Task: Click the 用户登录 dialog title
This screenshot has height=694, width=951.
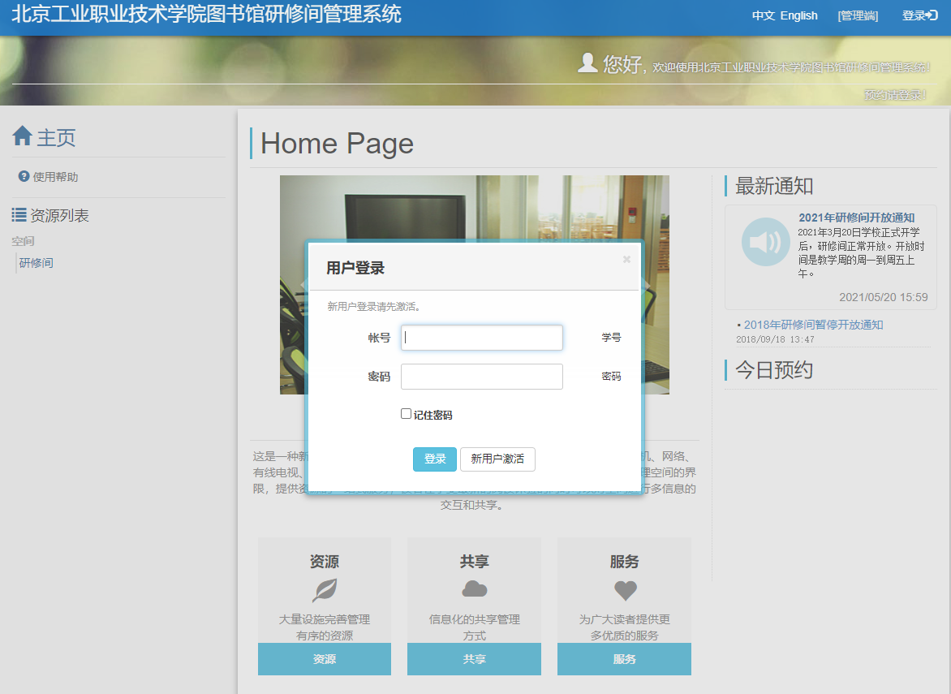Action: (x=355, y=268)
